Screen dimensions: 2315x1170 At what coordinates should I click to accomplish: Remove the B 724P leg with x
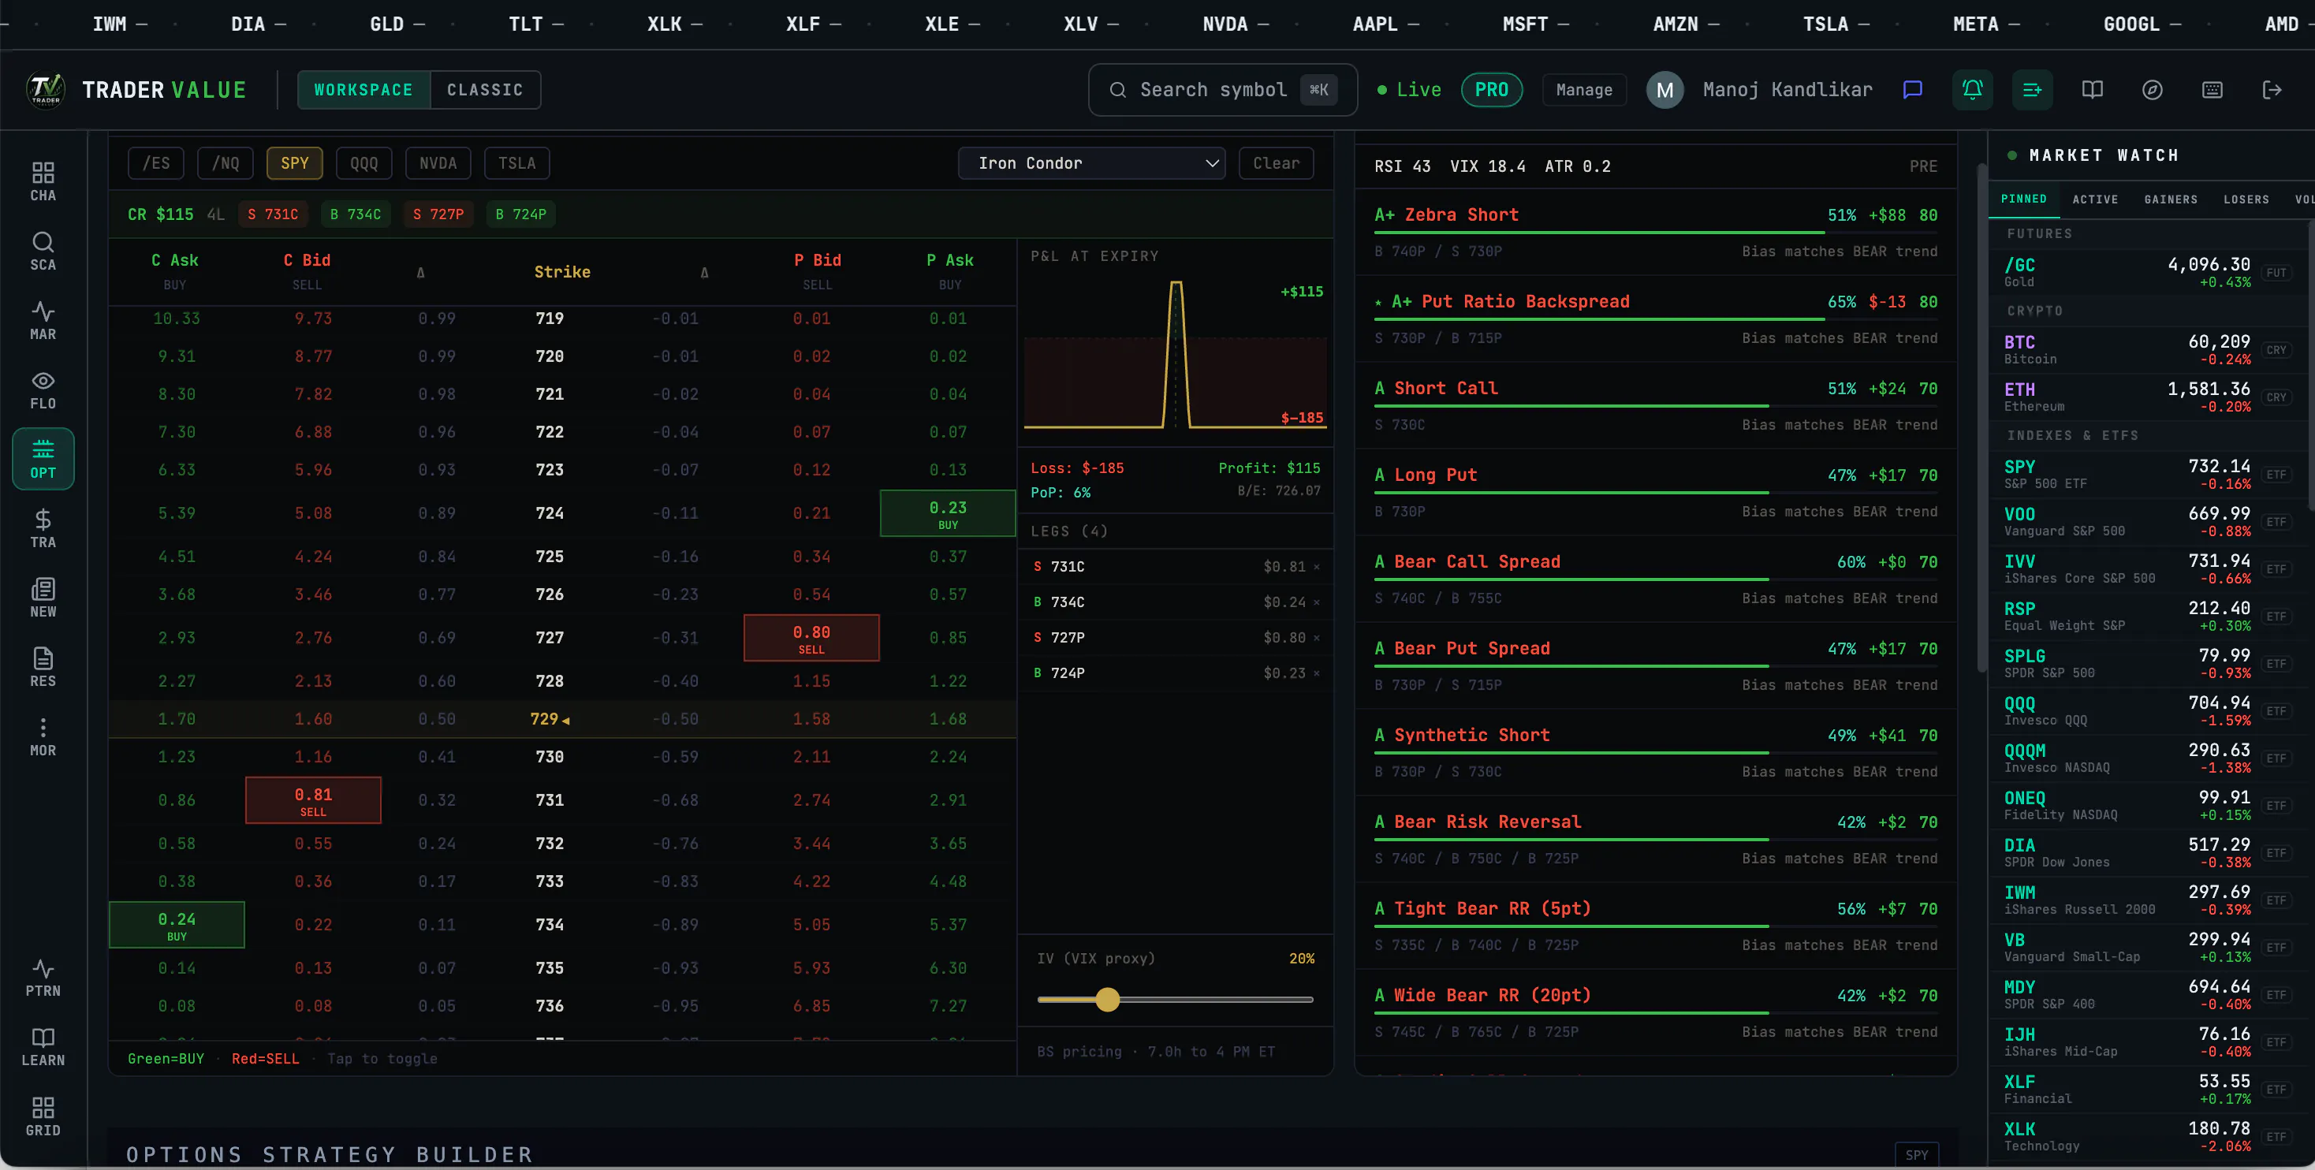(x=1317, y=673)
